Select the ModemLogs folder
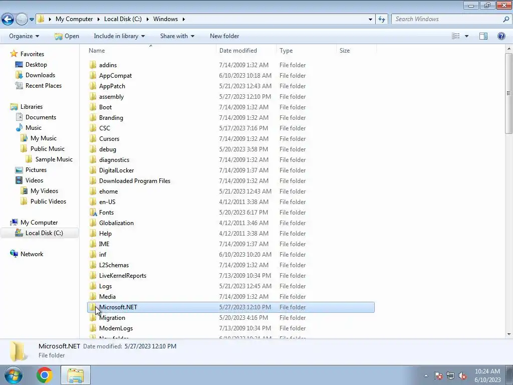Screen dimensions: 513x385 (116, 328)
